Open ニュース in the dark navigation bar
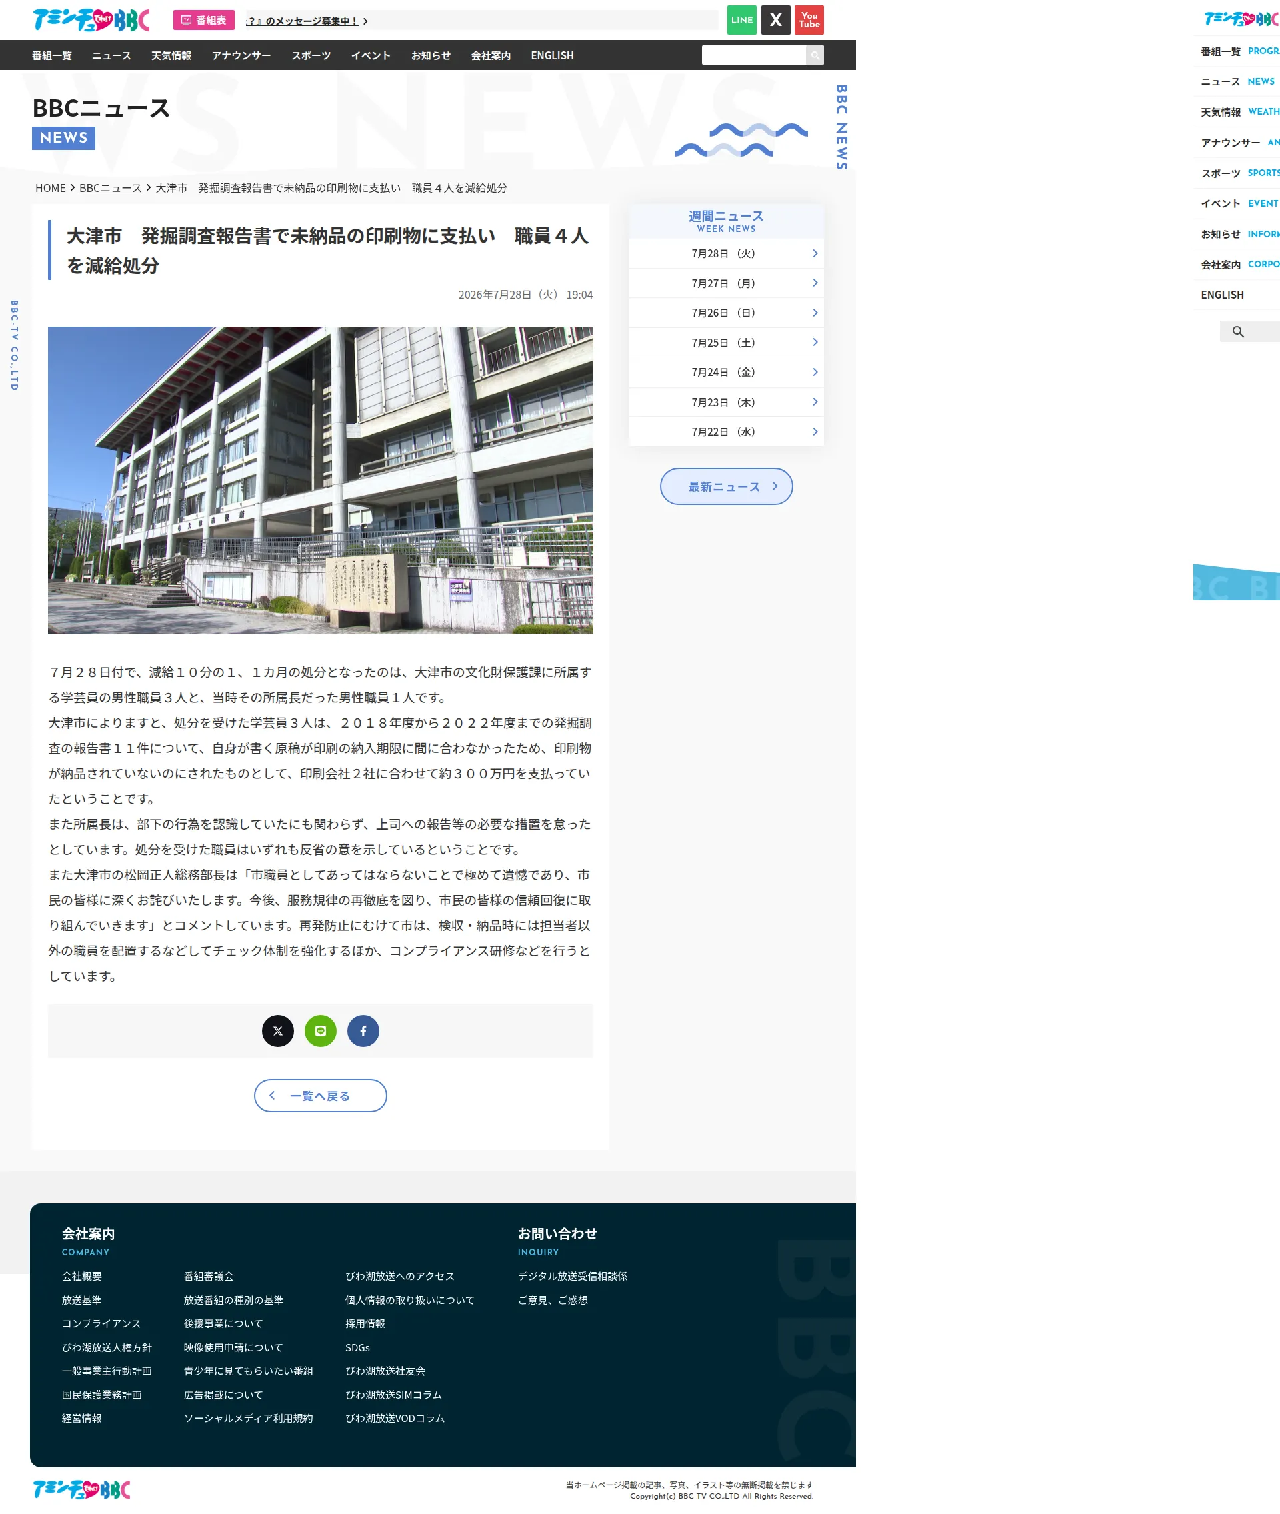The width and height of the screenshot is (1280, 1514). (111, 55)
